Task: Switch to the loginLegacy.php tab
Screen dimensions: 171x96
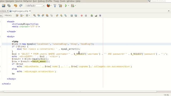Action: point(20,11)
